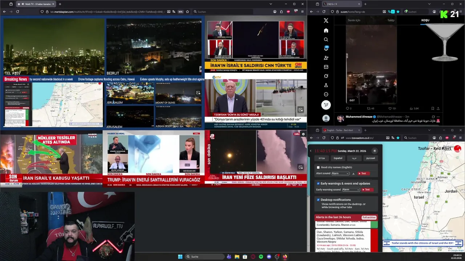Open Discord from the taskbar

click(269, 257)
